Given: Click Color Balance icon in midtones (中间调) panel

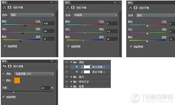Looking at the screenshot, I should tap(68, 8).
